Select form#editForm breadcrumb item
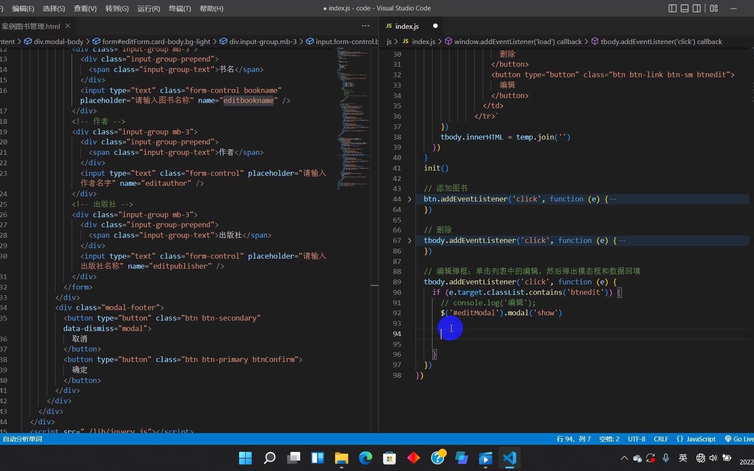The width and height of the screenshot is (754, 471). [x=156, y=41]
